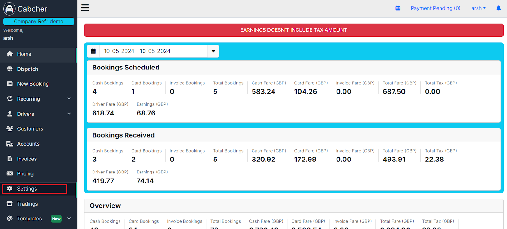Click scheduled Cash Bookings count 4
Image resolution: width=507 pixels, height=229 pixels.
tap(94, 91)
